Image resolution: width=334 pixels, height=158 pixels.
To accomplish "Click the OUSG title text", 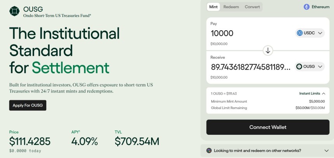I will 33,9.
